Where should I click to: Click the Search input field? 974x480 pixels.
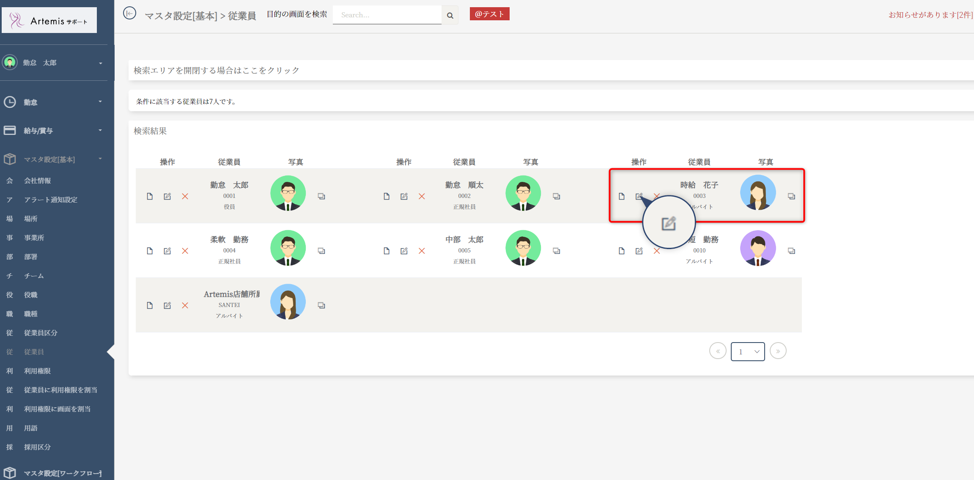387,15
